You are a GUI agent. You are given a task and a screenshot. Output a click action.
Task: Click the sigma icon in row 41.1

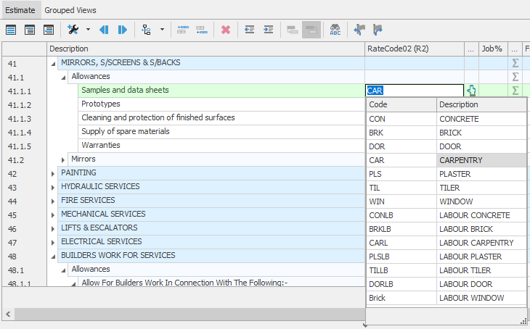515,77
